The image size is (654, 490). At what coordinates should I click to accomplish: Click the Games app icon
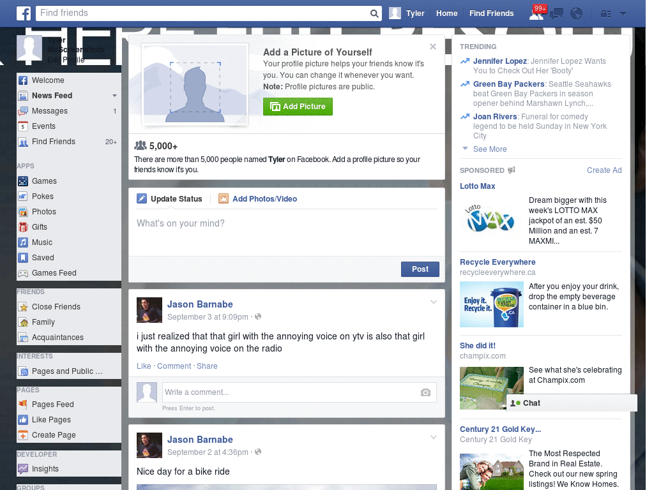pos(23,181)
